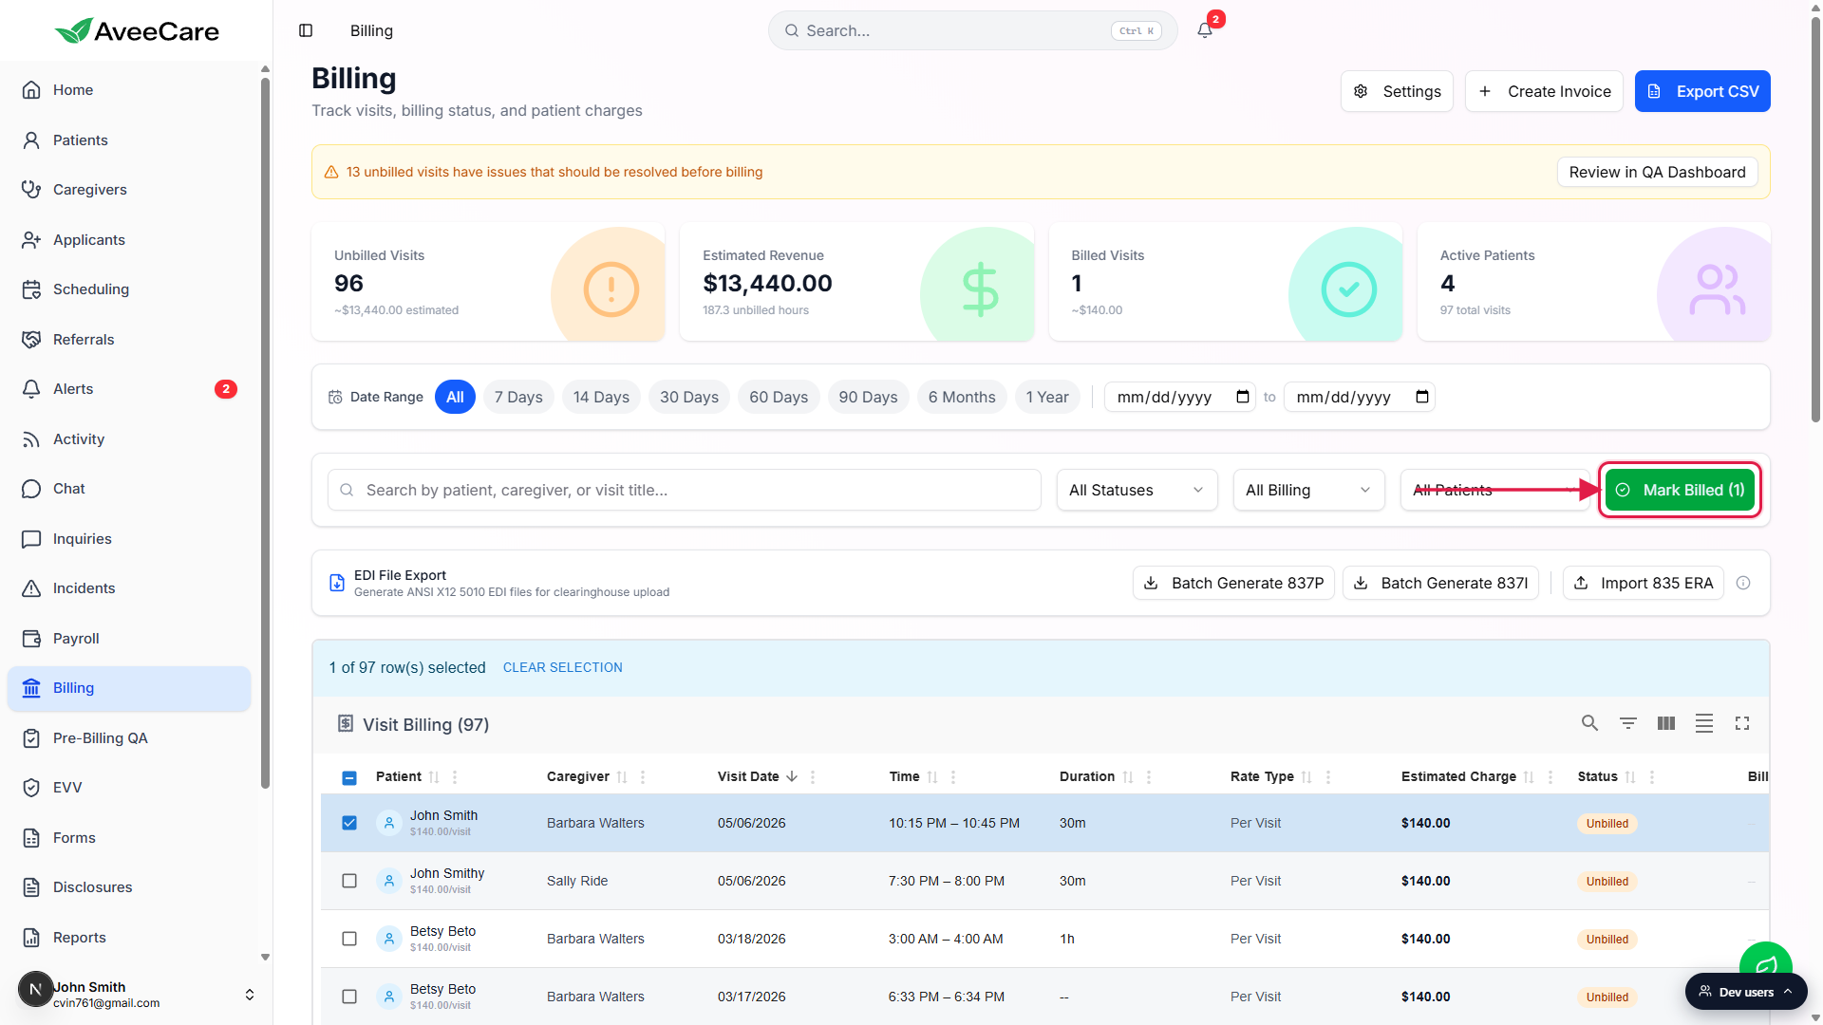Uncheck the John Smith row checkbox
1823x1025 pixels.
point(349,823)
